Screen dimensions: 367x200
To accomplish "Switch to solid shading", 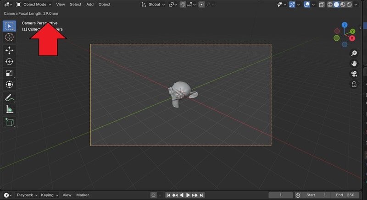I will (x=336, y=5).
